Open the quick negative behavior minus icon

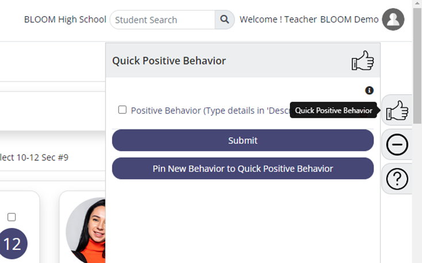tap(397, 144)
